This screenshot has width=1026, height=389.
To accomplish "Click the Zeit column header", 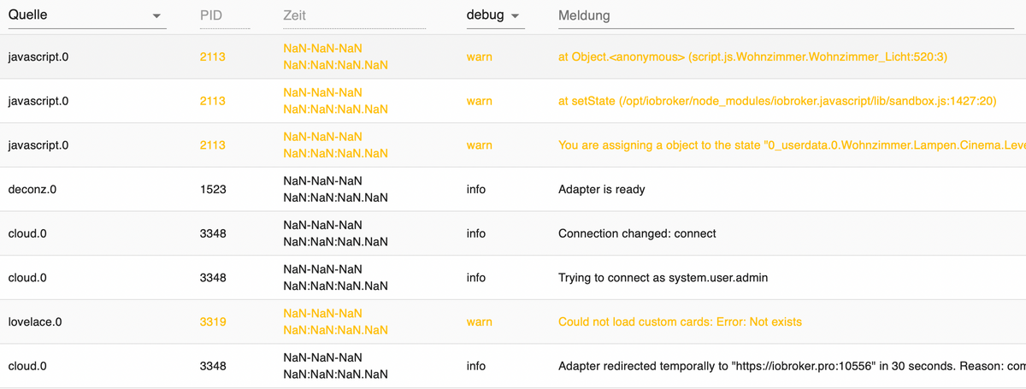I will pos(294,16).
